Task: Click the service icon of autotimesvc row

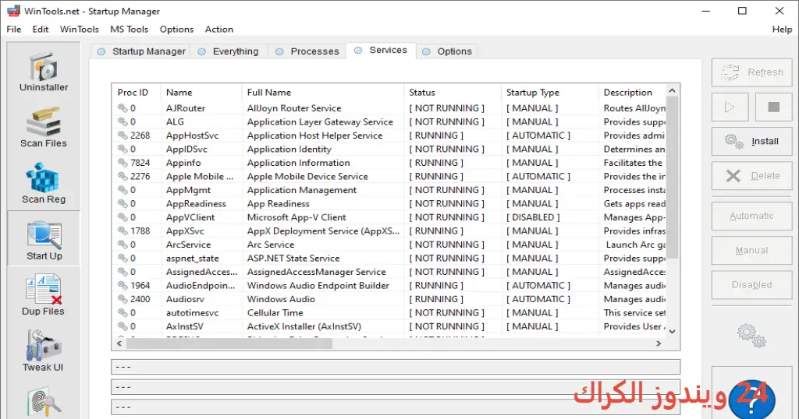Action: pos(123,313)
